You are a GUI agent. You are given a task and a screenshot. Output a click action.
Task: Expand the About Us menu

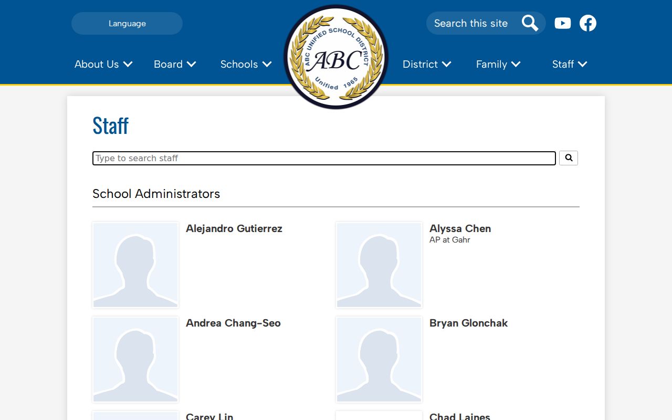pos(103,64)
